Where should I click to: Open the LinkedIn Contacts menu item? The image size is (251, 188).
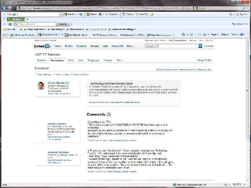pyautogui.click(x=82, y=46)
